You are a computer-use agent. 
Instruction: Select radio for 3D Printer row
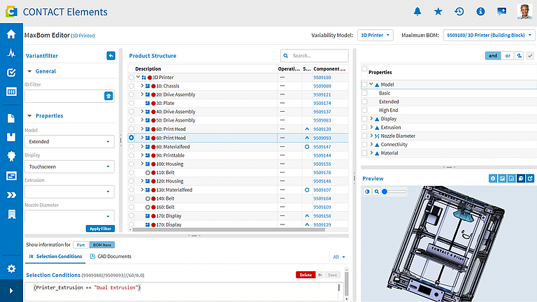click(131, 78)
